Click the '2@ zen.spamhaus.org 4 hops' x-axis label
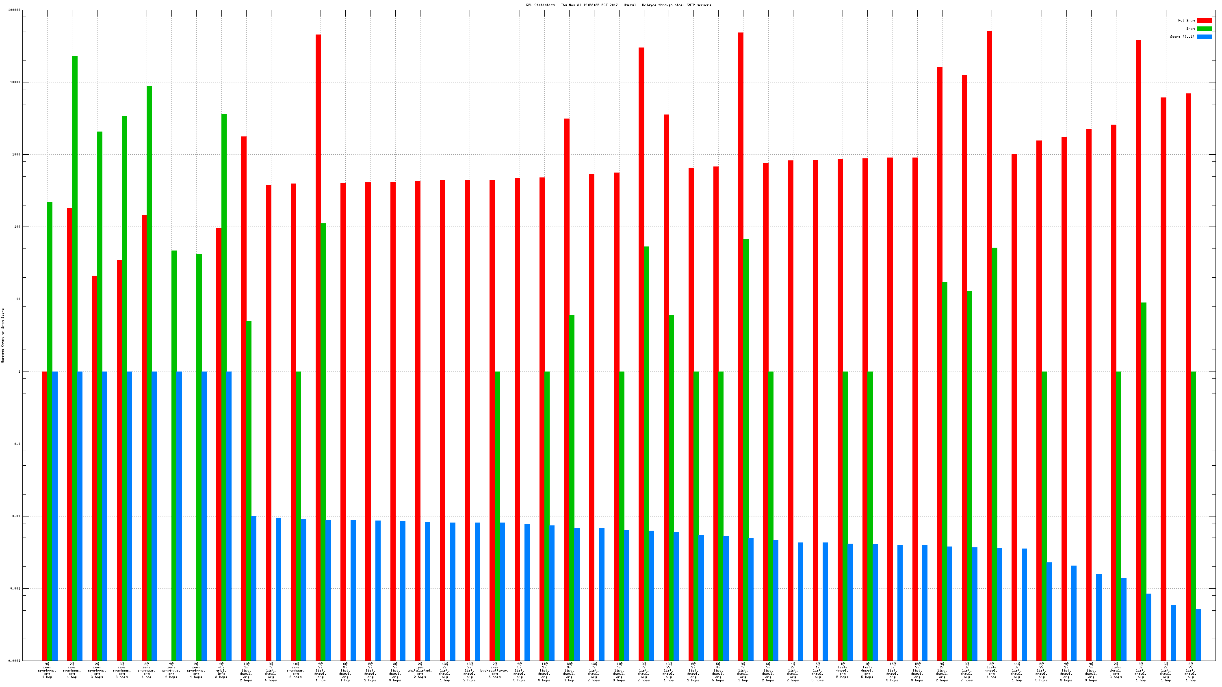Image resolution: width=1222 pixels, height=687 pixels. pos(196,670)
